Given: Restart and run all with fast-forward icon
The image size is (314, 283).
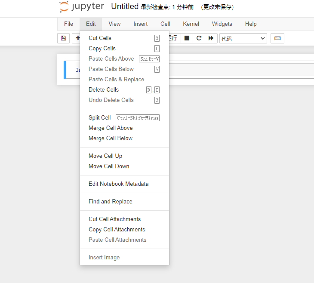Looking at the screenshot, I should 211,38.
